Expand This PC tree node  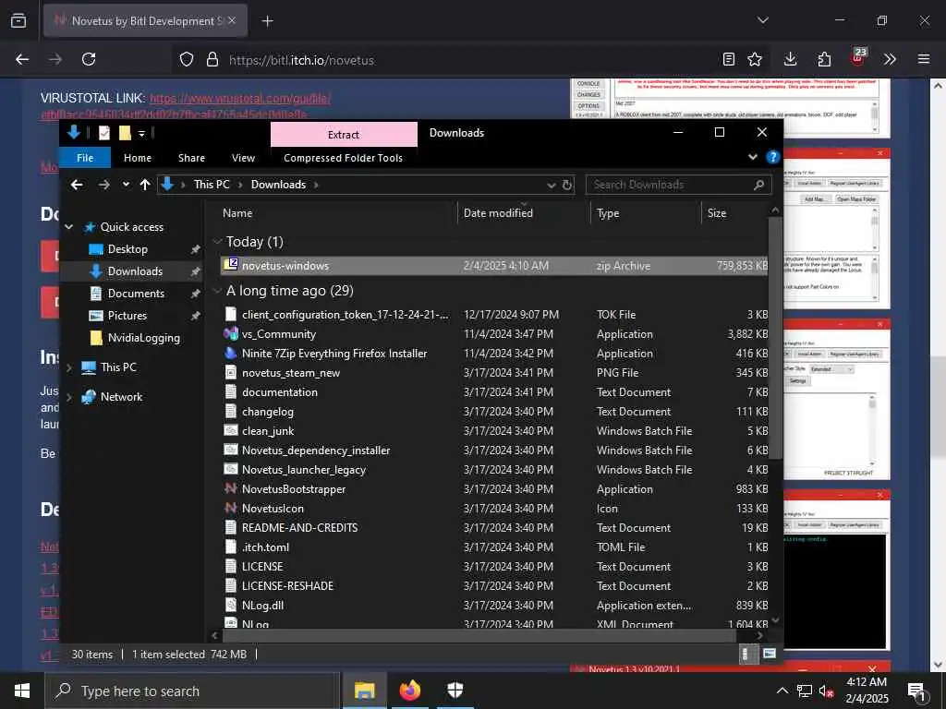pyautogui.click(x=69, y=367)
